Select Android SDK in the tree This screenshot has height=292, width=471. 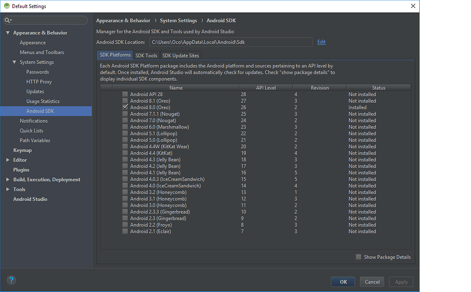(46, 111)
